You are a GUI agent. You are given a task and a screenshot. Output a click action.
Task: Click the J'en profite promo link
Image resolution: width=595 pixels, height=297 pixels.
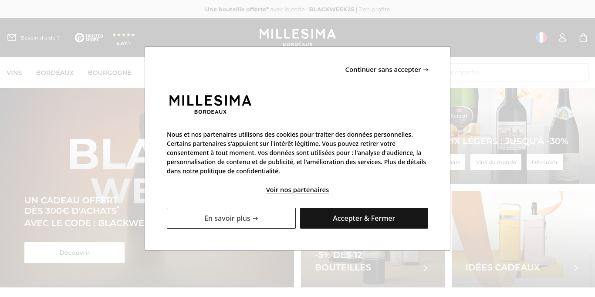tap(374, 9)
